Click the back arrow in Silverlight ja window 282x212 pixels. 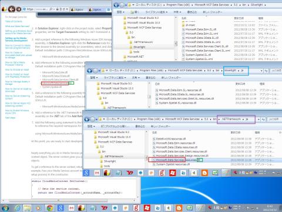click(90, 71)
